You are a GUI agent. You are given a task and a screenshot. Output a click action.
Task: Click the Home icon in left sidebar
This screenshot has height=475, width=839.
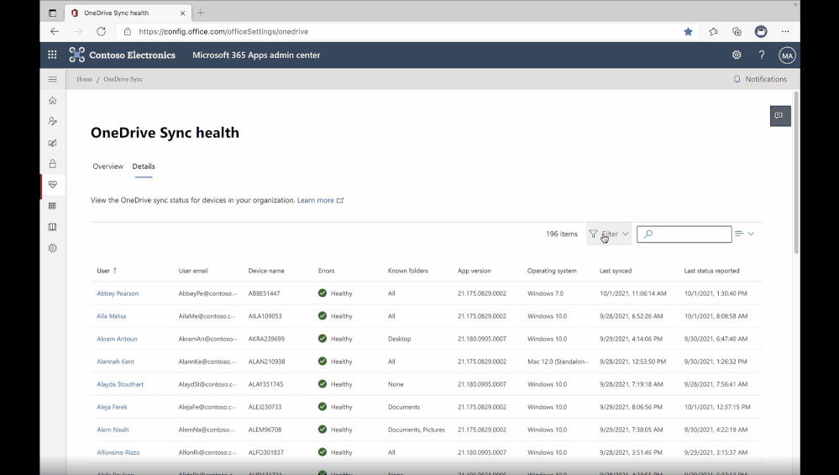(53, 101)
